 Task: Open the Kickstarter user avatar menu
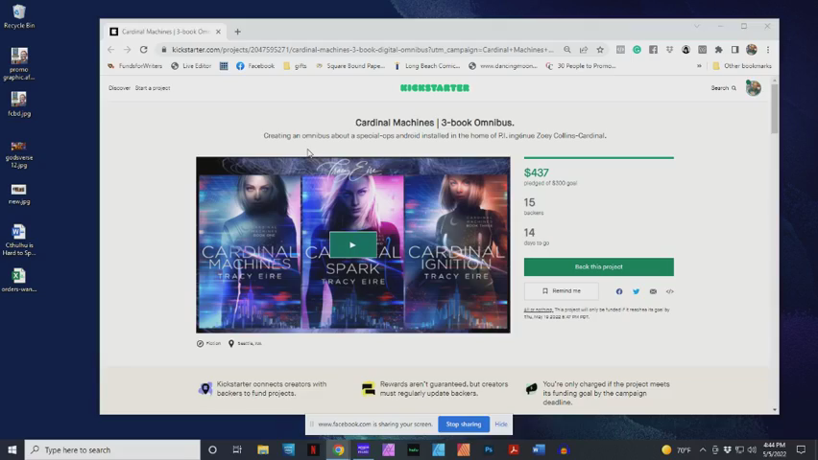pos(754,88)
